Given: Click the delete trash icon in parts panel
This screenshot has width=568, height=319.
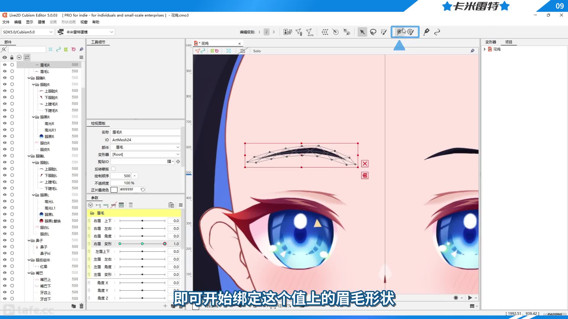Looking at the screenshot, I should click(81, 306).
